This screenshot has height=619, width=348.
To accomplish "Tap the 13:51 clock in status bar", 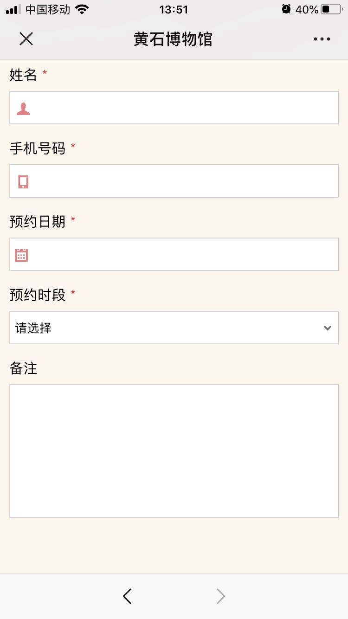I will tap(174, 9).
